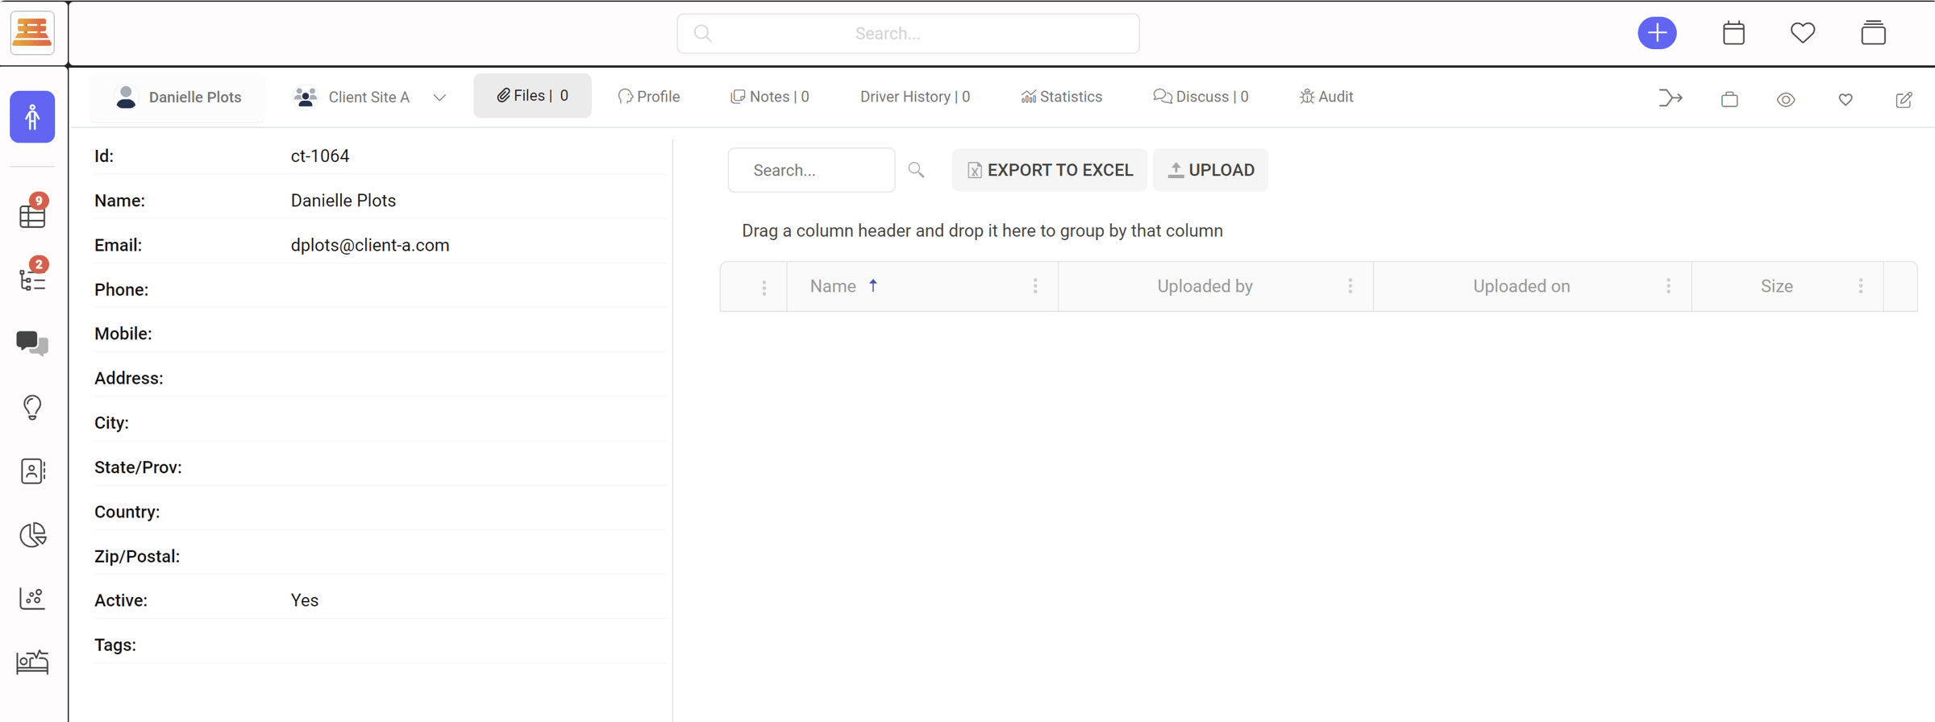This screenshot has height=722, width=1935.
Task: Click the edit pencil icon for the record
Action: coord(1904,99)
